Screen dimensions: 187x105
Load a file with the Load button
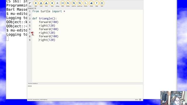[x=41, y=4]
